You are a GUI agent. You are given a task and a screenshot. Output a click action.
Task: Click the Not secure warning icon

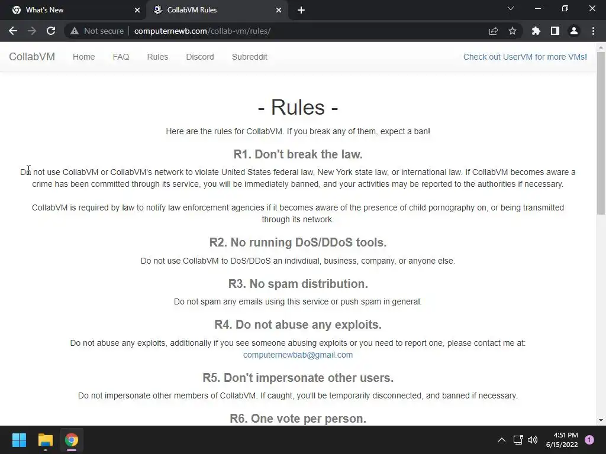(75, 31)
